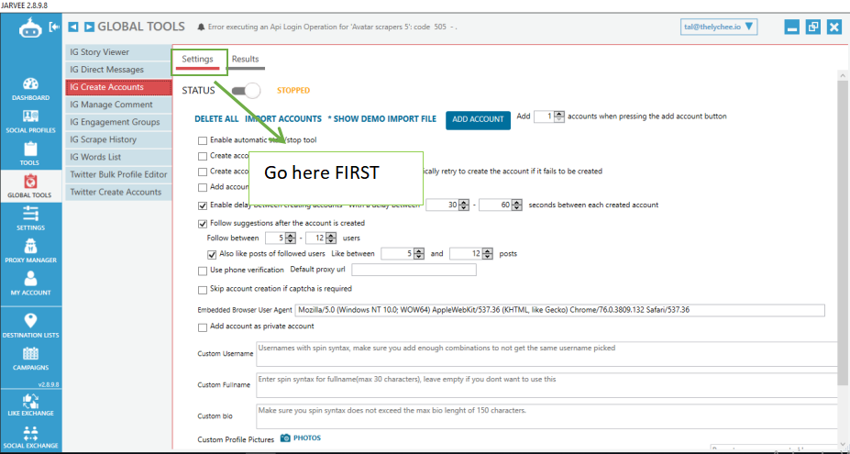Click the vertical scrollbar of settings panel
The image size is (850, 454).
[x=843, y=233]
